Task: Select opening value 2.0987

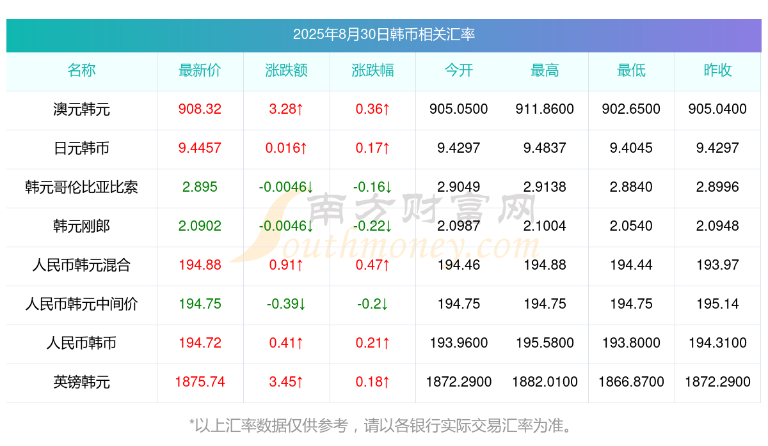Action: (x=459, y=226)
